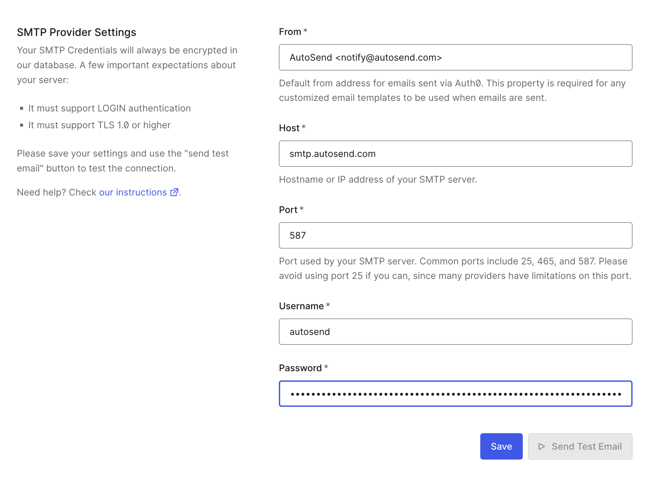Image resolution: width=652 pixels, height=480 pixels.
Task: Click the Hostname or IP address help text
Action: tap(378, 179)
